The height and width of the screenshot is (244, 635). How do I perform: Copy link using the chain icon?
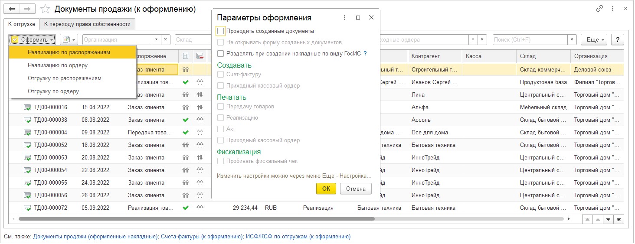coord(600,8)
